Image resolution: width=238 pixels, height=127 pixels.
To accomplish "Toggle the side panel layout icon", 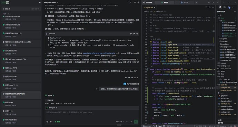I will [x=213, y=2].
